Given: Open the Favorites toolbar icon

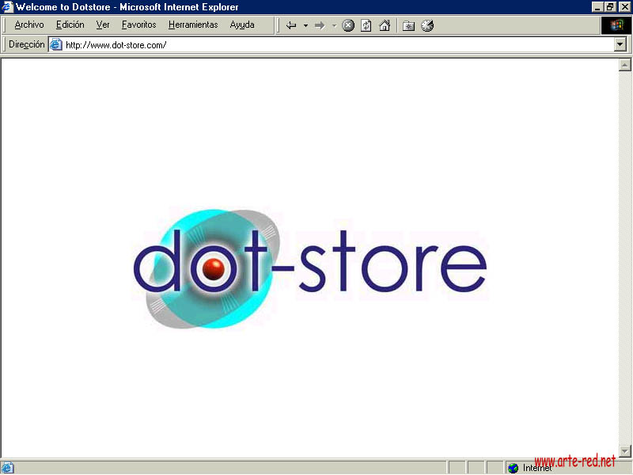Looking at the screenshot, I should pyautogui.click(x=408, y=25).
